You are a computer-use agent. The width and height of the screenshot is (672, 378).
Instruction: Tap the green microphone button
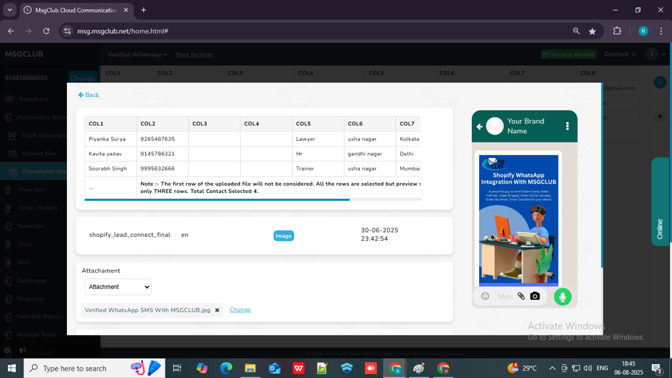pos(562,297)
